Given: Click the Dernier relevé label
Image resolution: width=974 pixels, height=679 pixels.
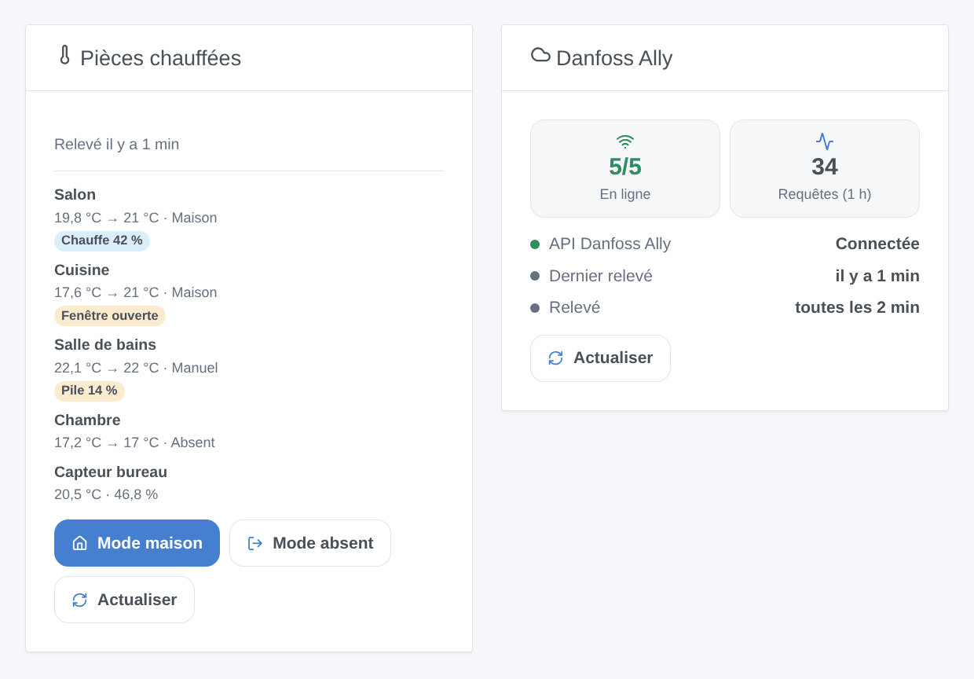Looking at the screenshot, I should (601, 276).
